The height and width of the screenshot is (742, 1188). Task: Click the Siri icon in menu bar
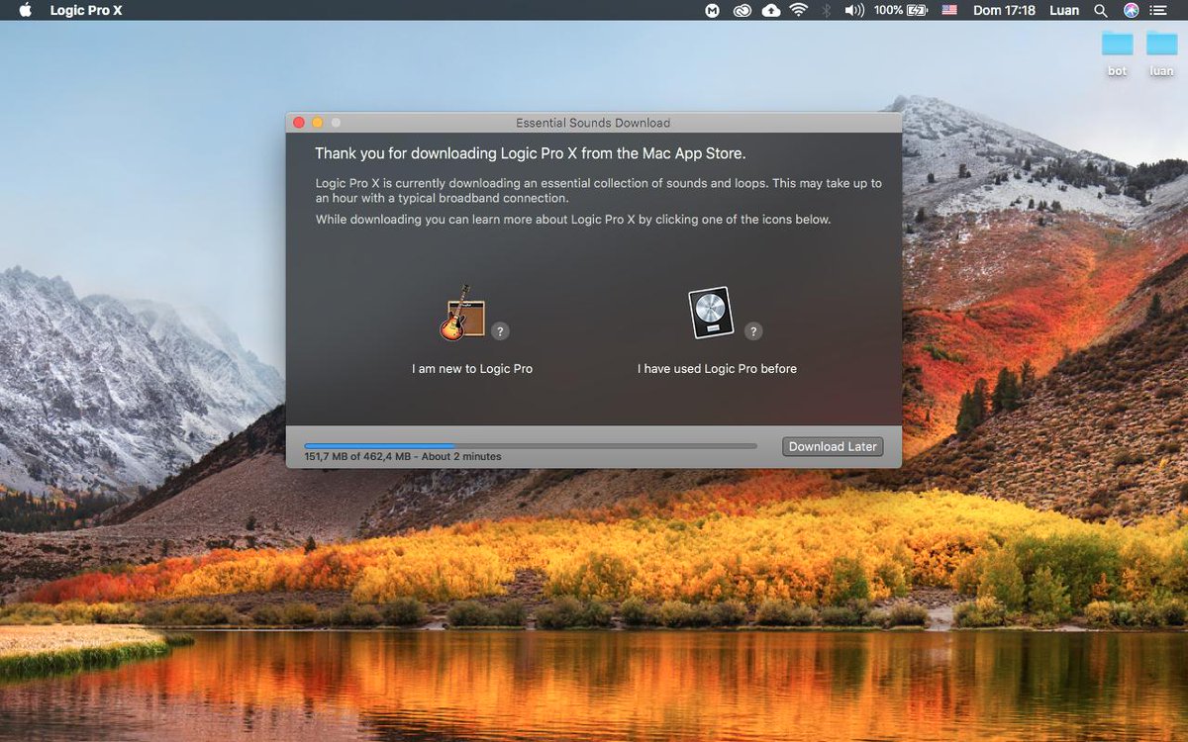point(1131,10)
